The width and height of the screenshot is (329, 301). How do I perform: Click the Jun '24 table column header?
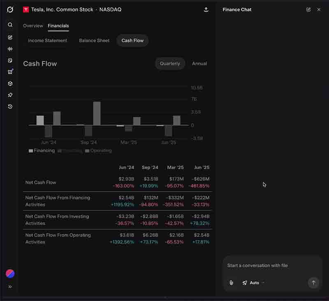click(x=126, y=167)
